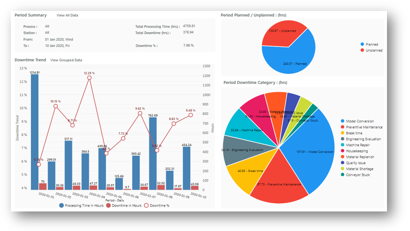Toggle Downtime in Hours legend series

coord(124,205)
